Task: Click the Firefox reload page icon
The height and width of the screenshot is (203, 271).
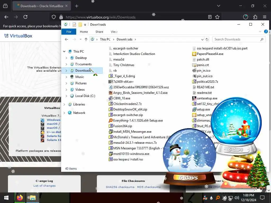Action: click(x=25, y=17)
